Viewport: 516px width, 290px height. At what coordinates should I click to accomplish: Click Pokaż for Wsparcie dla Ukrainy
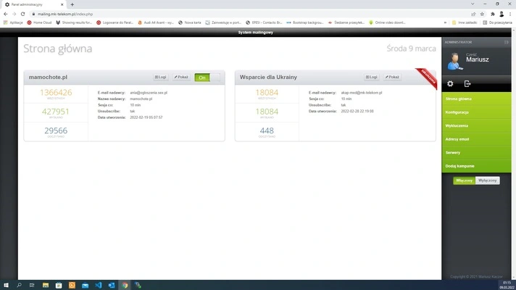pos(392,77)
